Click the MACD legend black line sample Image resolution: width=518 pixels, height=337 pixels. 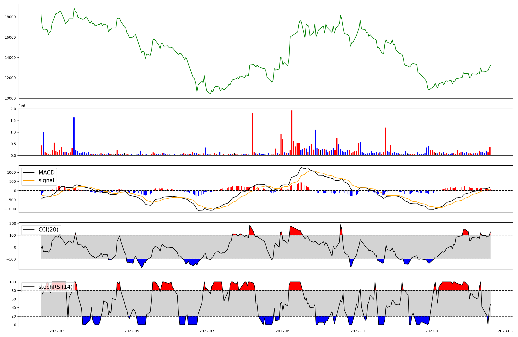29,173
